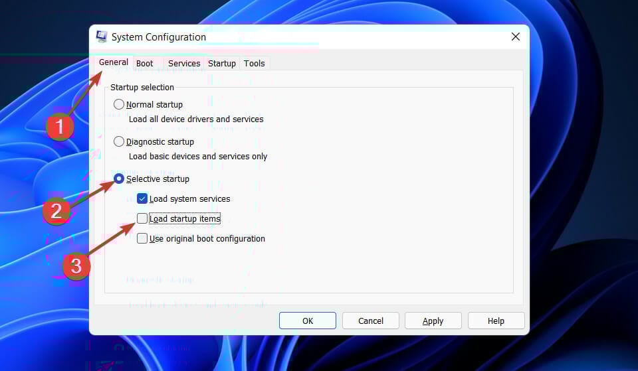The image size is (638, 371).
Task: Click the Cancel button
Action: [x=371, y=321]
